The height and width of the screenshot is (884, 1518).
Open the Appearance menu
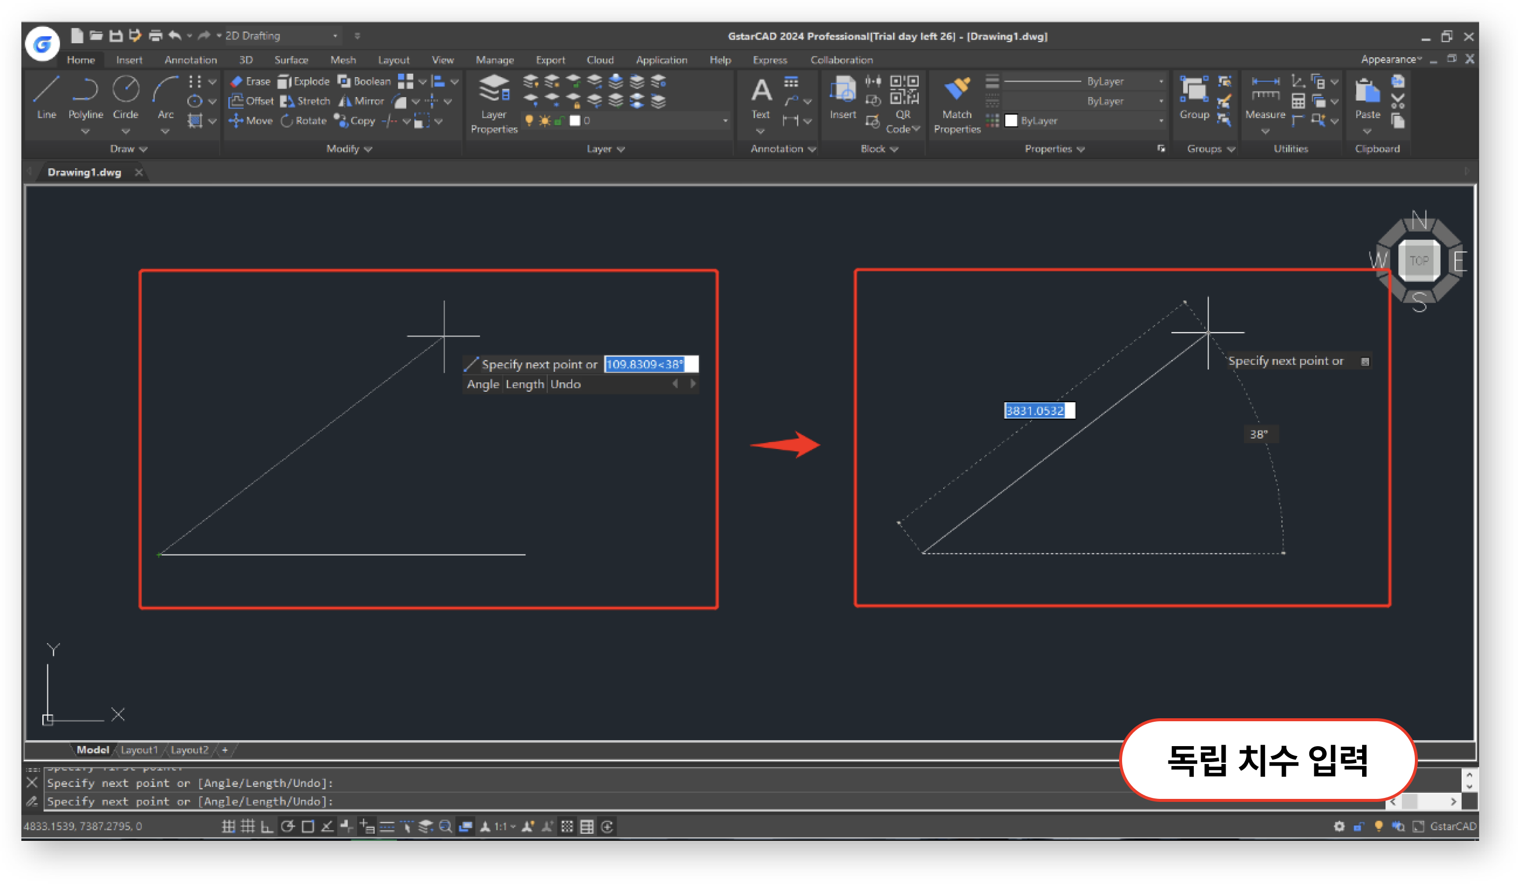pos(1391,59)
